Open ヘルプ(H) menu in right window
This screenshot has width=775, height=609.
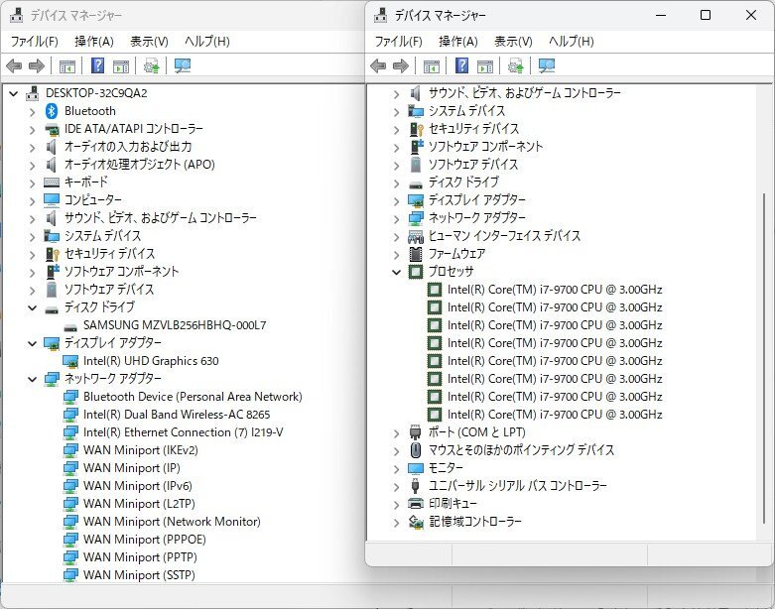572,42
